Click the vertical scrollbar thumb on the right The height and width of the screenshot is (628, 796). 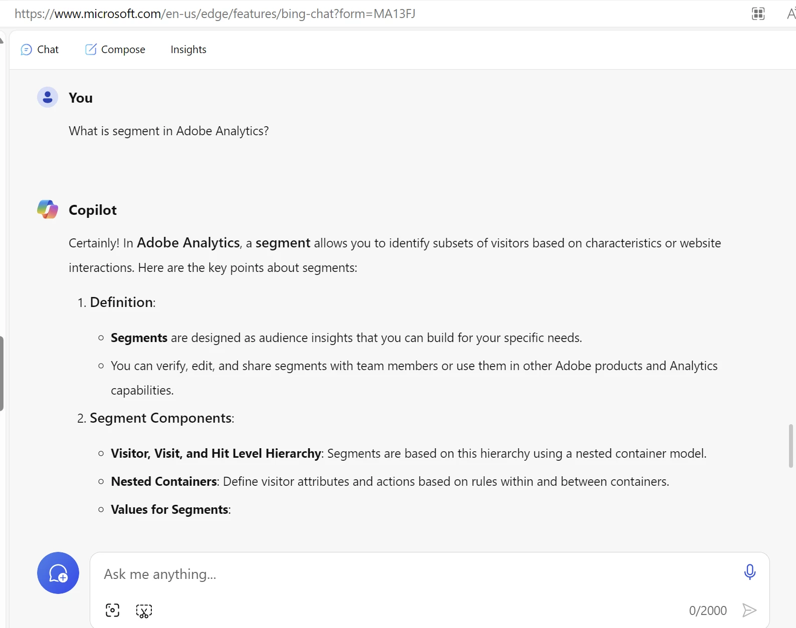coord(790,446)
